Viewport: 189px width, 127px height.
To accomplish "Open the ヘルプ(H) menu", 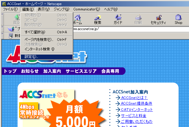I will [111, 9].
